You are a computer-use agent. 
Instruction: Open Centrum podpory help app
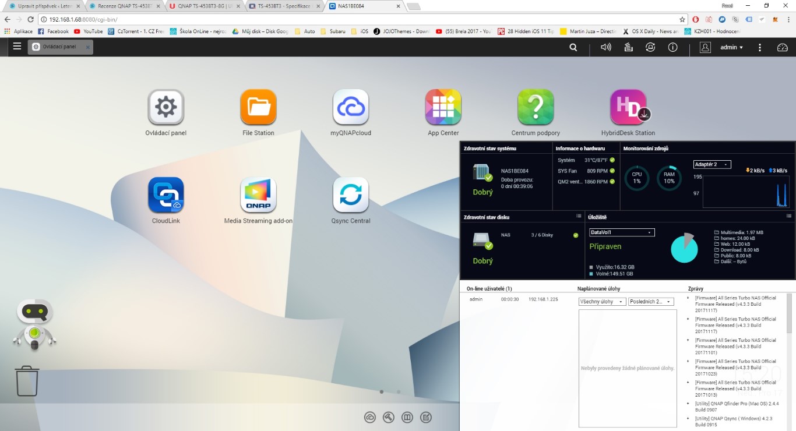pyautogui.click(x=536, y=107)
